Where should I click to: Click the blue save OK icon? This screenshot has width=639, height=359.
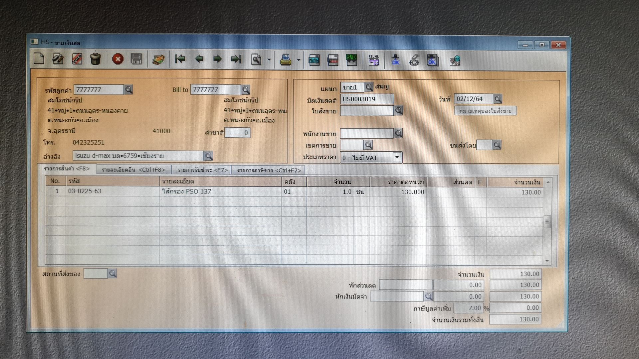(x=433, y=60)
